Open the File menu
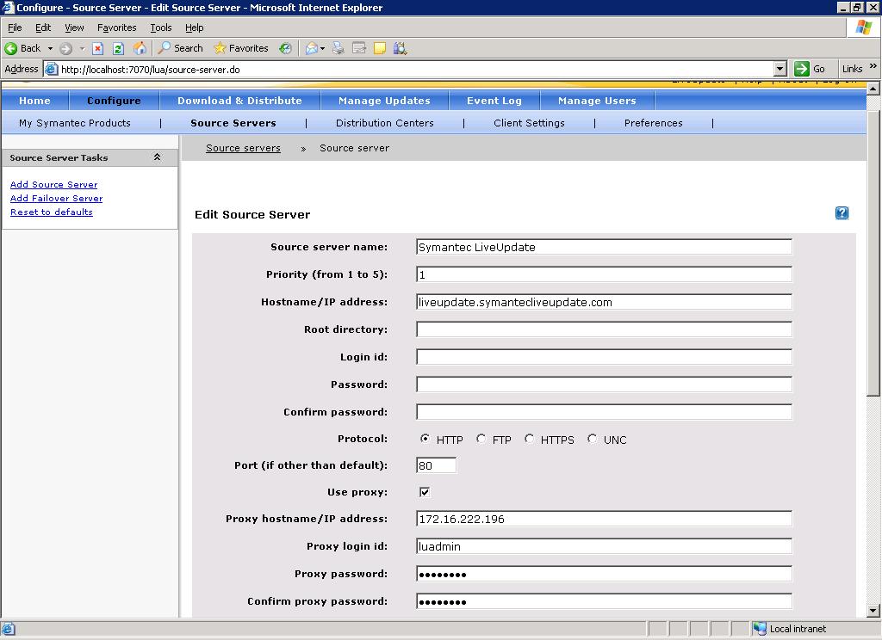 [x=15, y=28]
